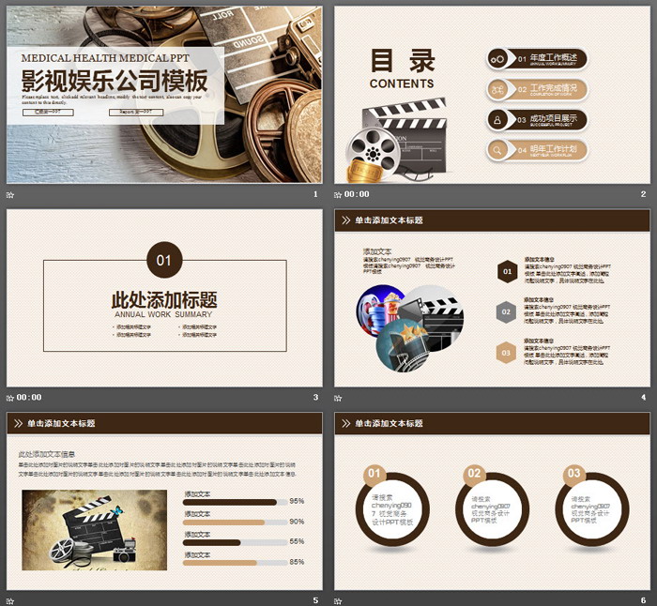Click the magnifier icon on contents item 04
Image resolution: width=657 pixels, height=606 pixels.
point(497,150)
